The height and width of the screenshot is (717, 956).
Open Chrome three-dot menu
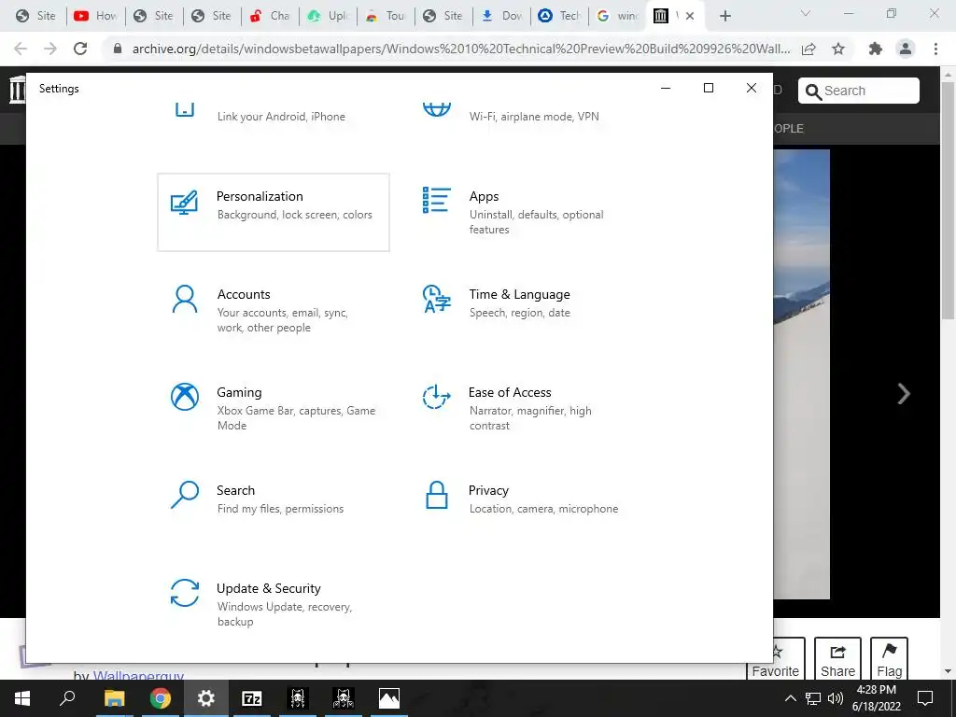935,49
